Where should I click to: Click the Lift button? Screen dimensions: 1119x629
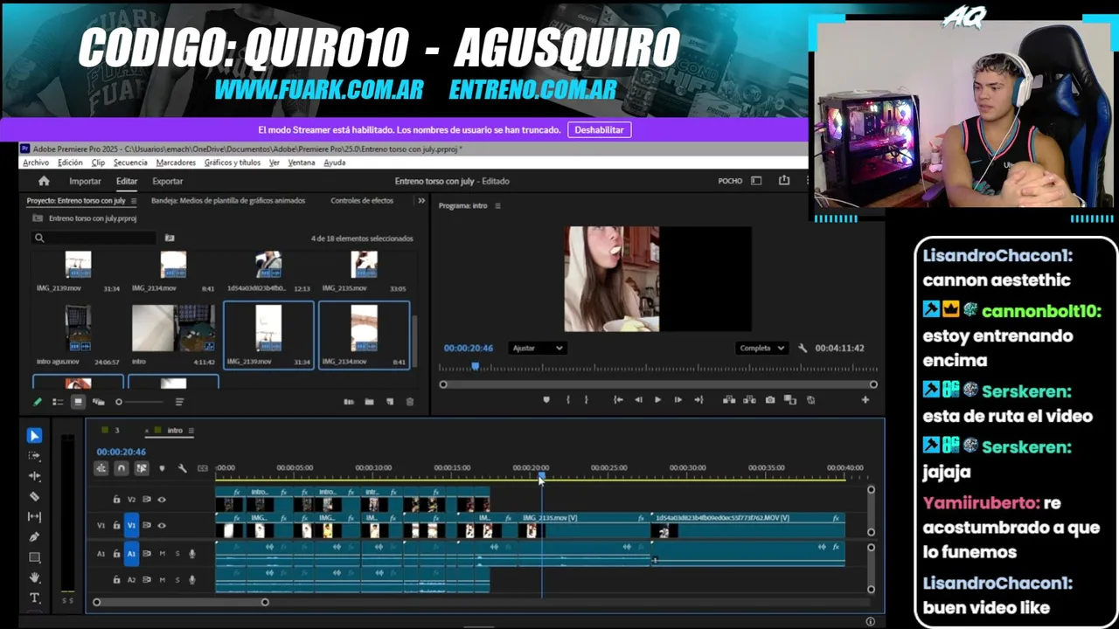click(729, 399)
